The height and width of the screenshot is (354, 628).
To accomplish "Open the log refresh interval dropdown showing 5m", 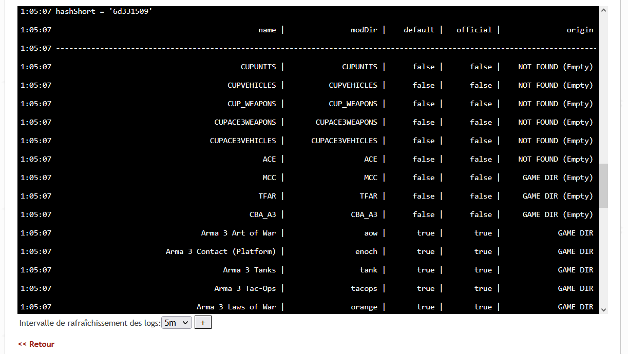I will point(177,323).
